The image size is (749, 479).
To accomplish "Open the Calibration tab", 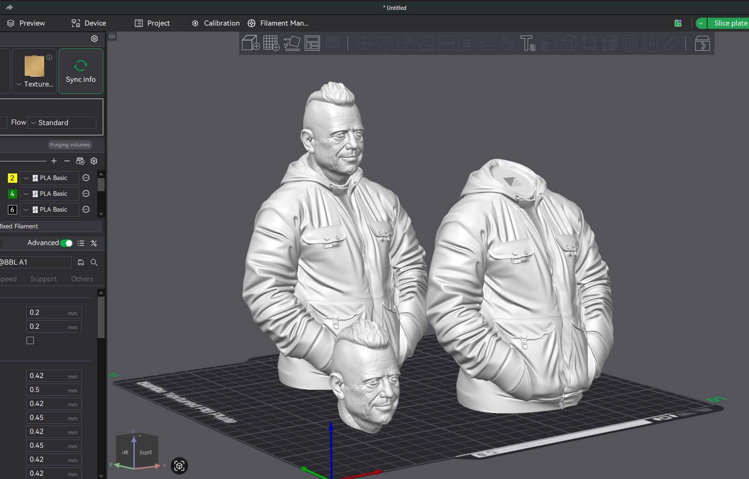I will (x=216, y=23).
